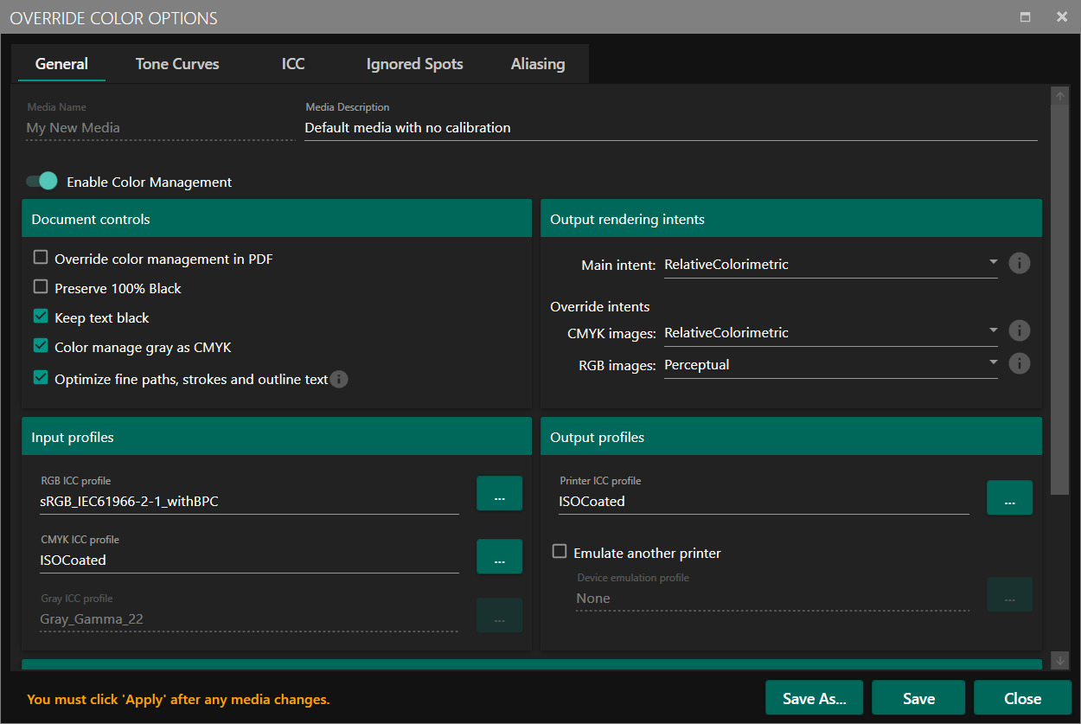Viewport: 1081px width, 724px height.
Task: Switch to the Tone Curves tab
Action: [177, 64]
